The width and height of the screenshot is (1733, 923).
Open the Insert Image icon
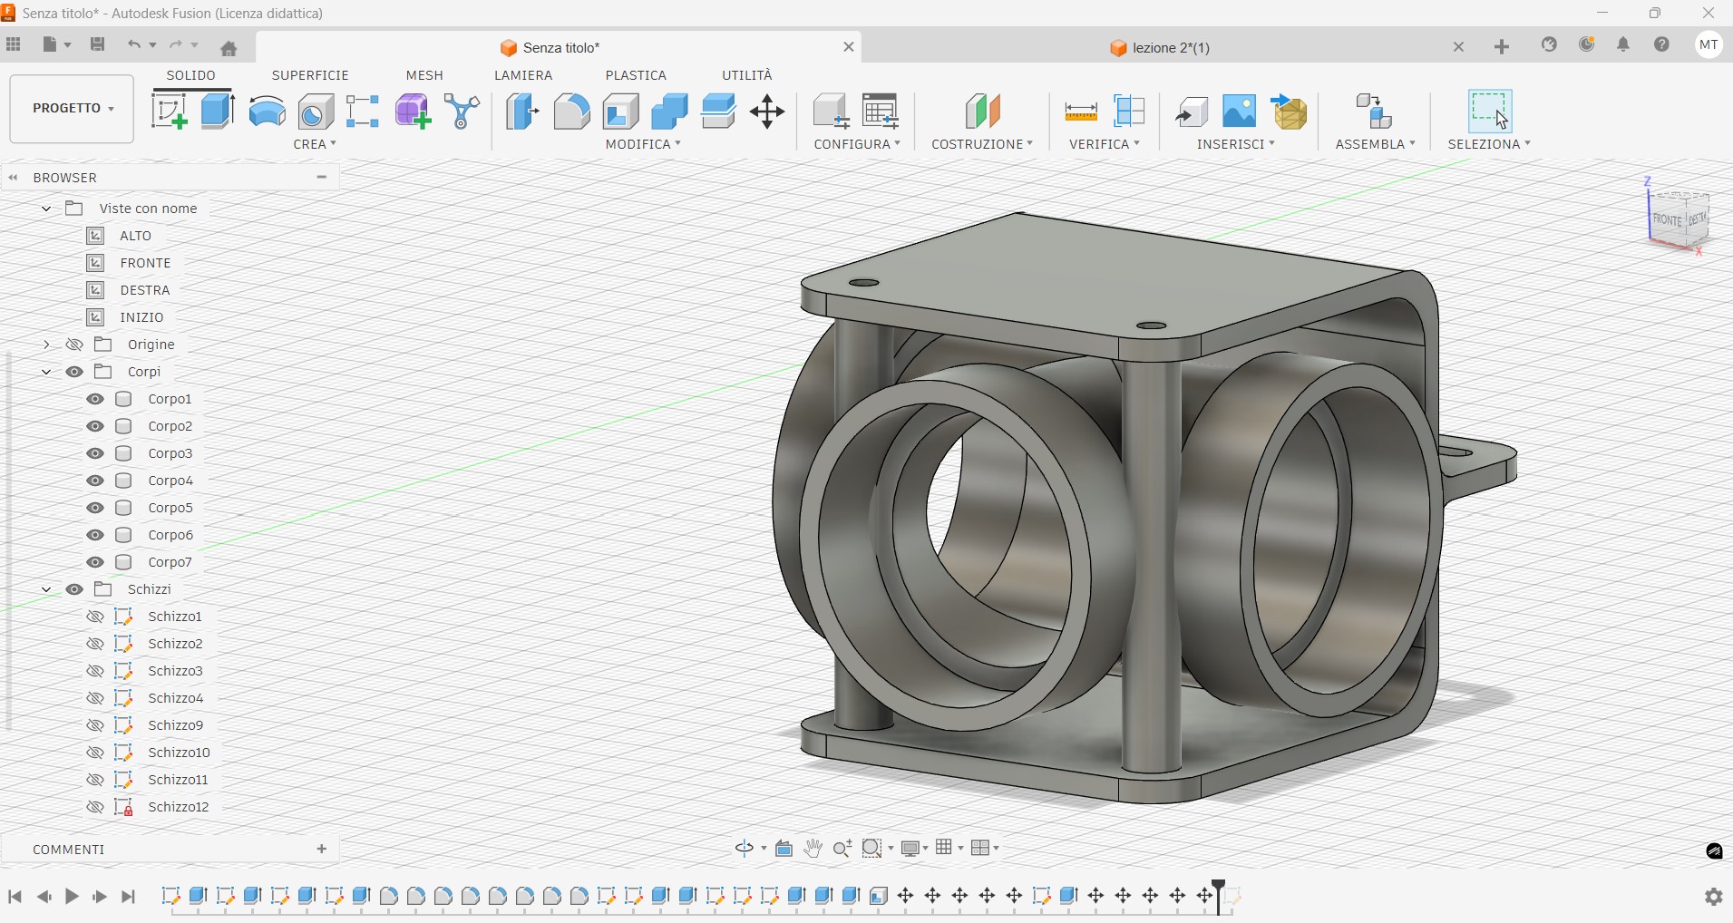click(x=1239, y=112)
